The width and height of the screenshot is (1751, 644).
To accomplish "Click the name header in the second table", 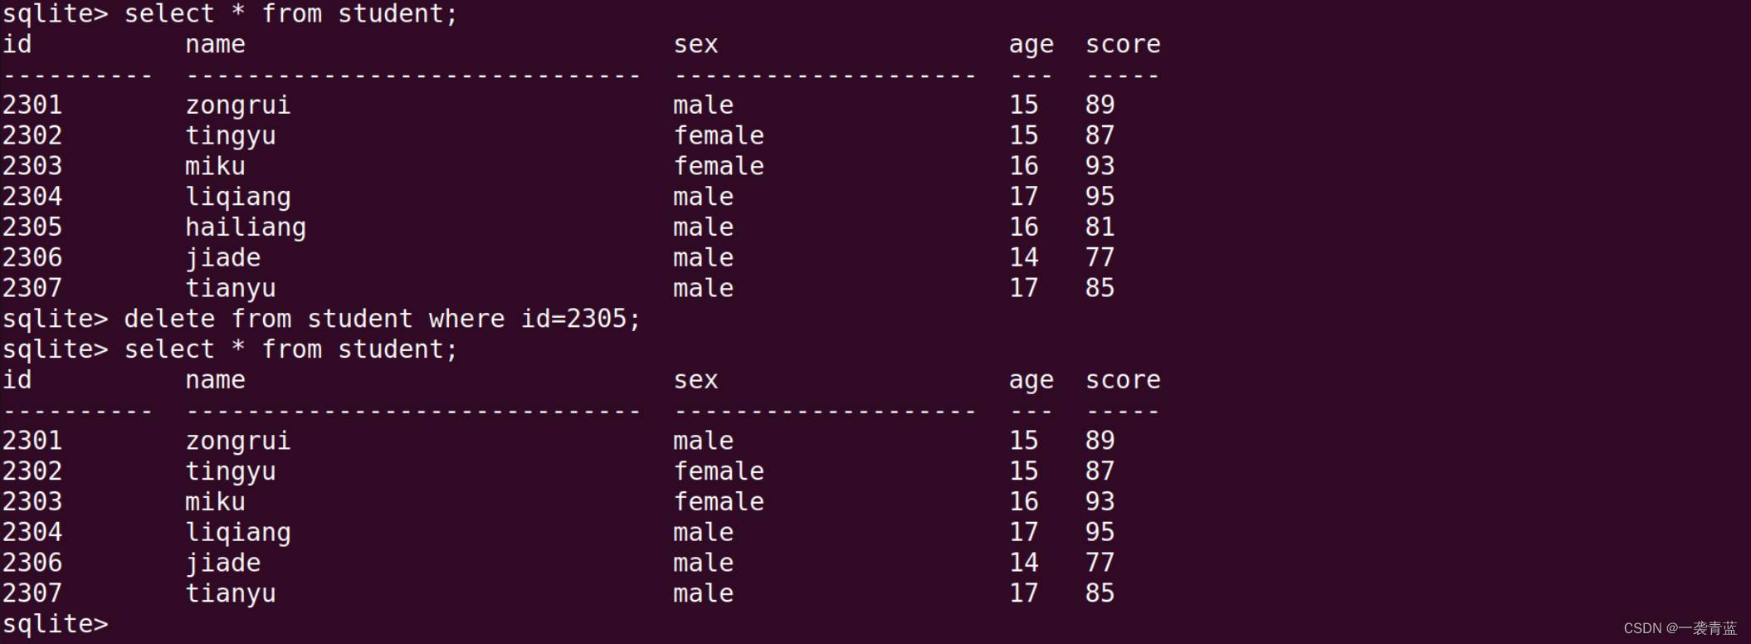I will tap(215, 380).
